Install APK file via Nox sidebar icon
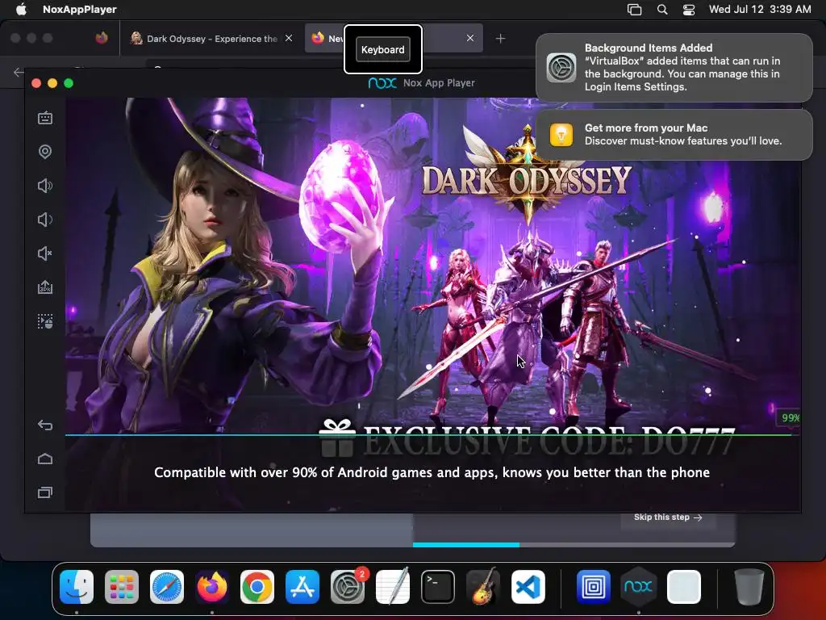826x620 pixels. [x=45, y=287]
